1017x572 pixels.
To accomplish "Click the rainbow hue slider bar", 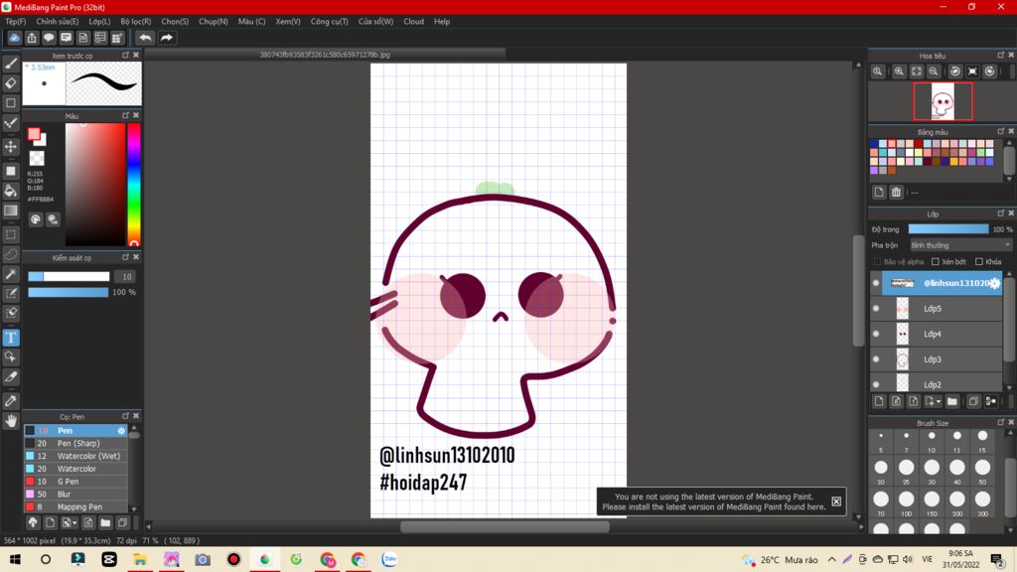I will (x=134, y=184).
